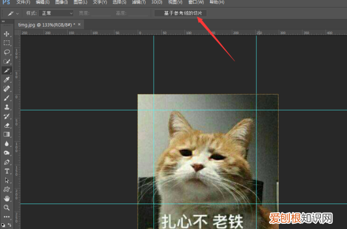The height and width of the screenshot is (229, 347).
Task: Select the Quick Selection tool
Action: coord(6,61)
